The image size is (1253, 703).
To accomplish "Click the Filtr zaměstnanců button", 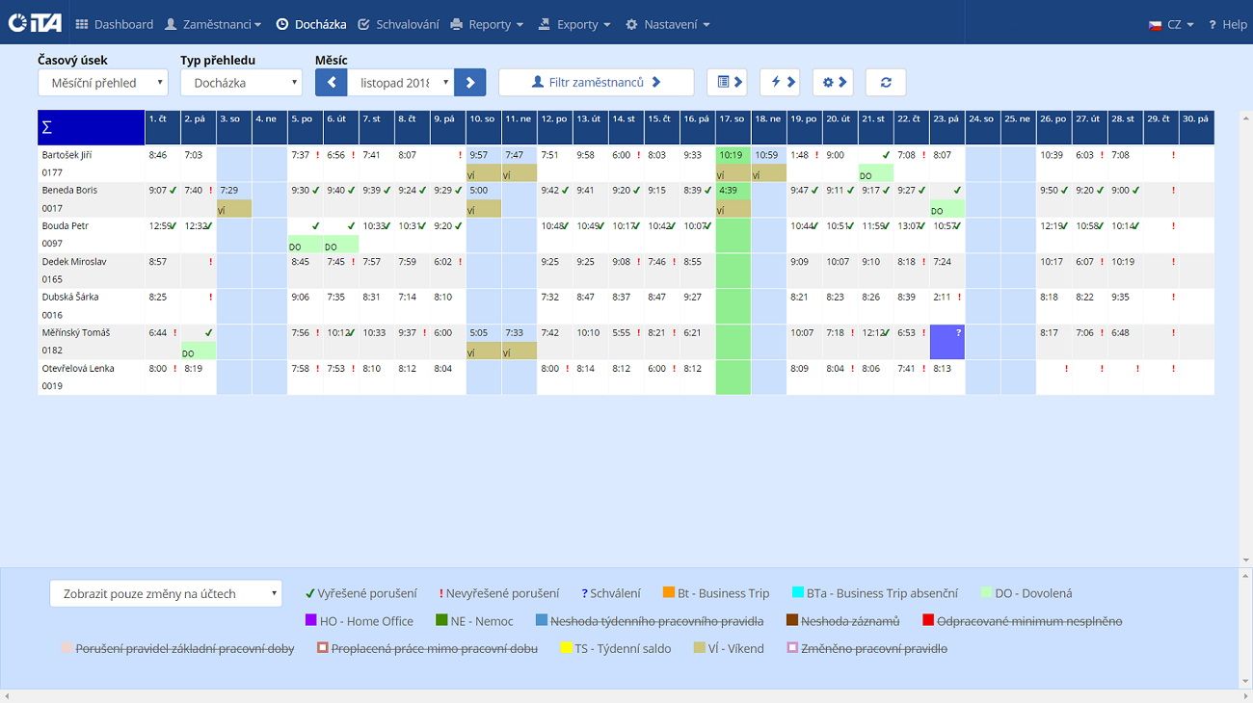I will coord(596,83).
